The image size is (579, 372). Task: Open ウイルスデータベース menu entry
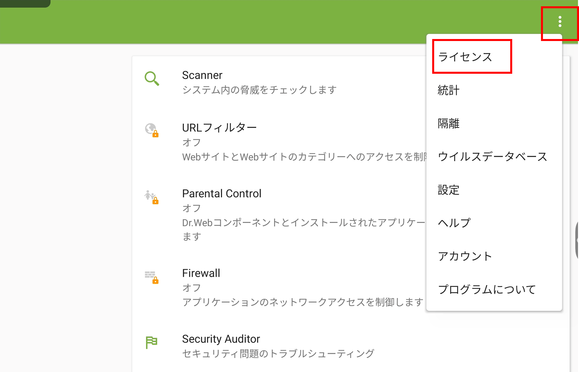tap(492, 157)
